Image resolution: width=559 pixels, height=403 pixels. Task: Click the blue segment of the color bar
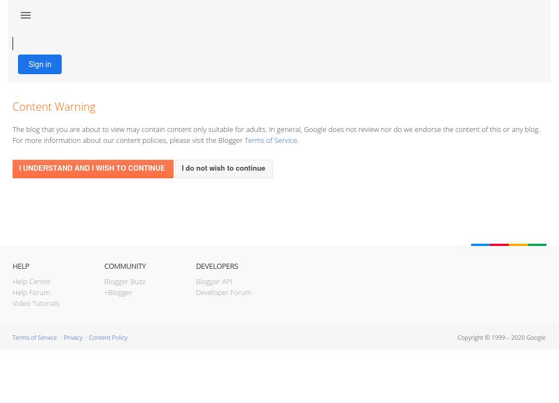pos(480,245)
